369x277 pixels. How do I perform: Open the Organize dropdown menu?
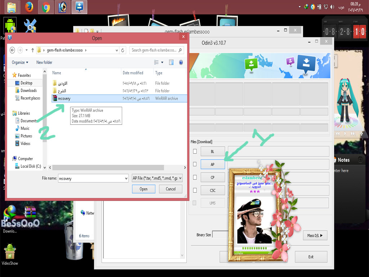point(20,62)
